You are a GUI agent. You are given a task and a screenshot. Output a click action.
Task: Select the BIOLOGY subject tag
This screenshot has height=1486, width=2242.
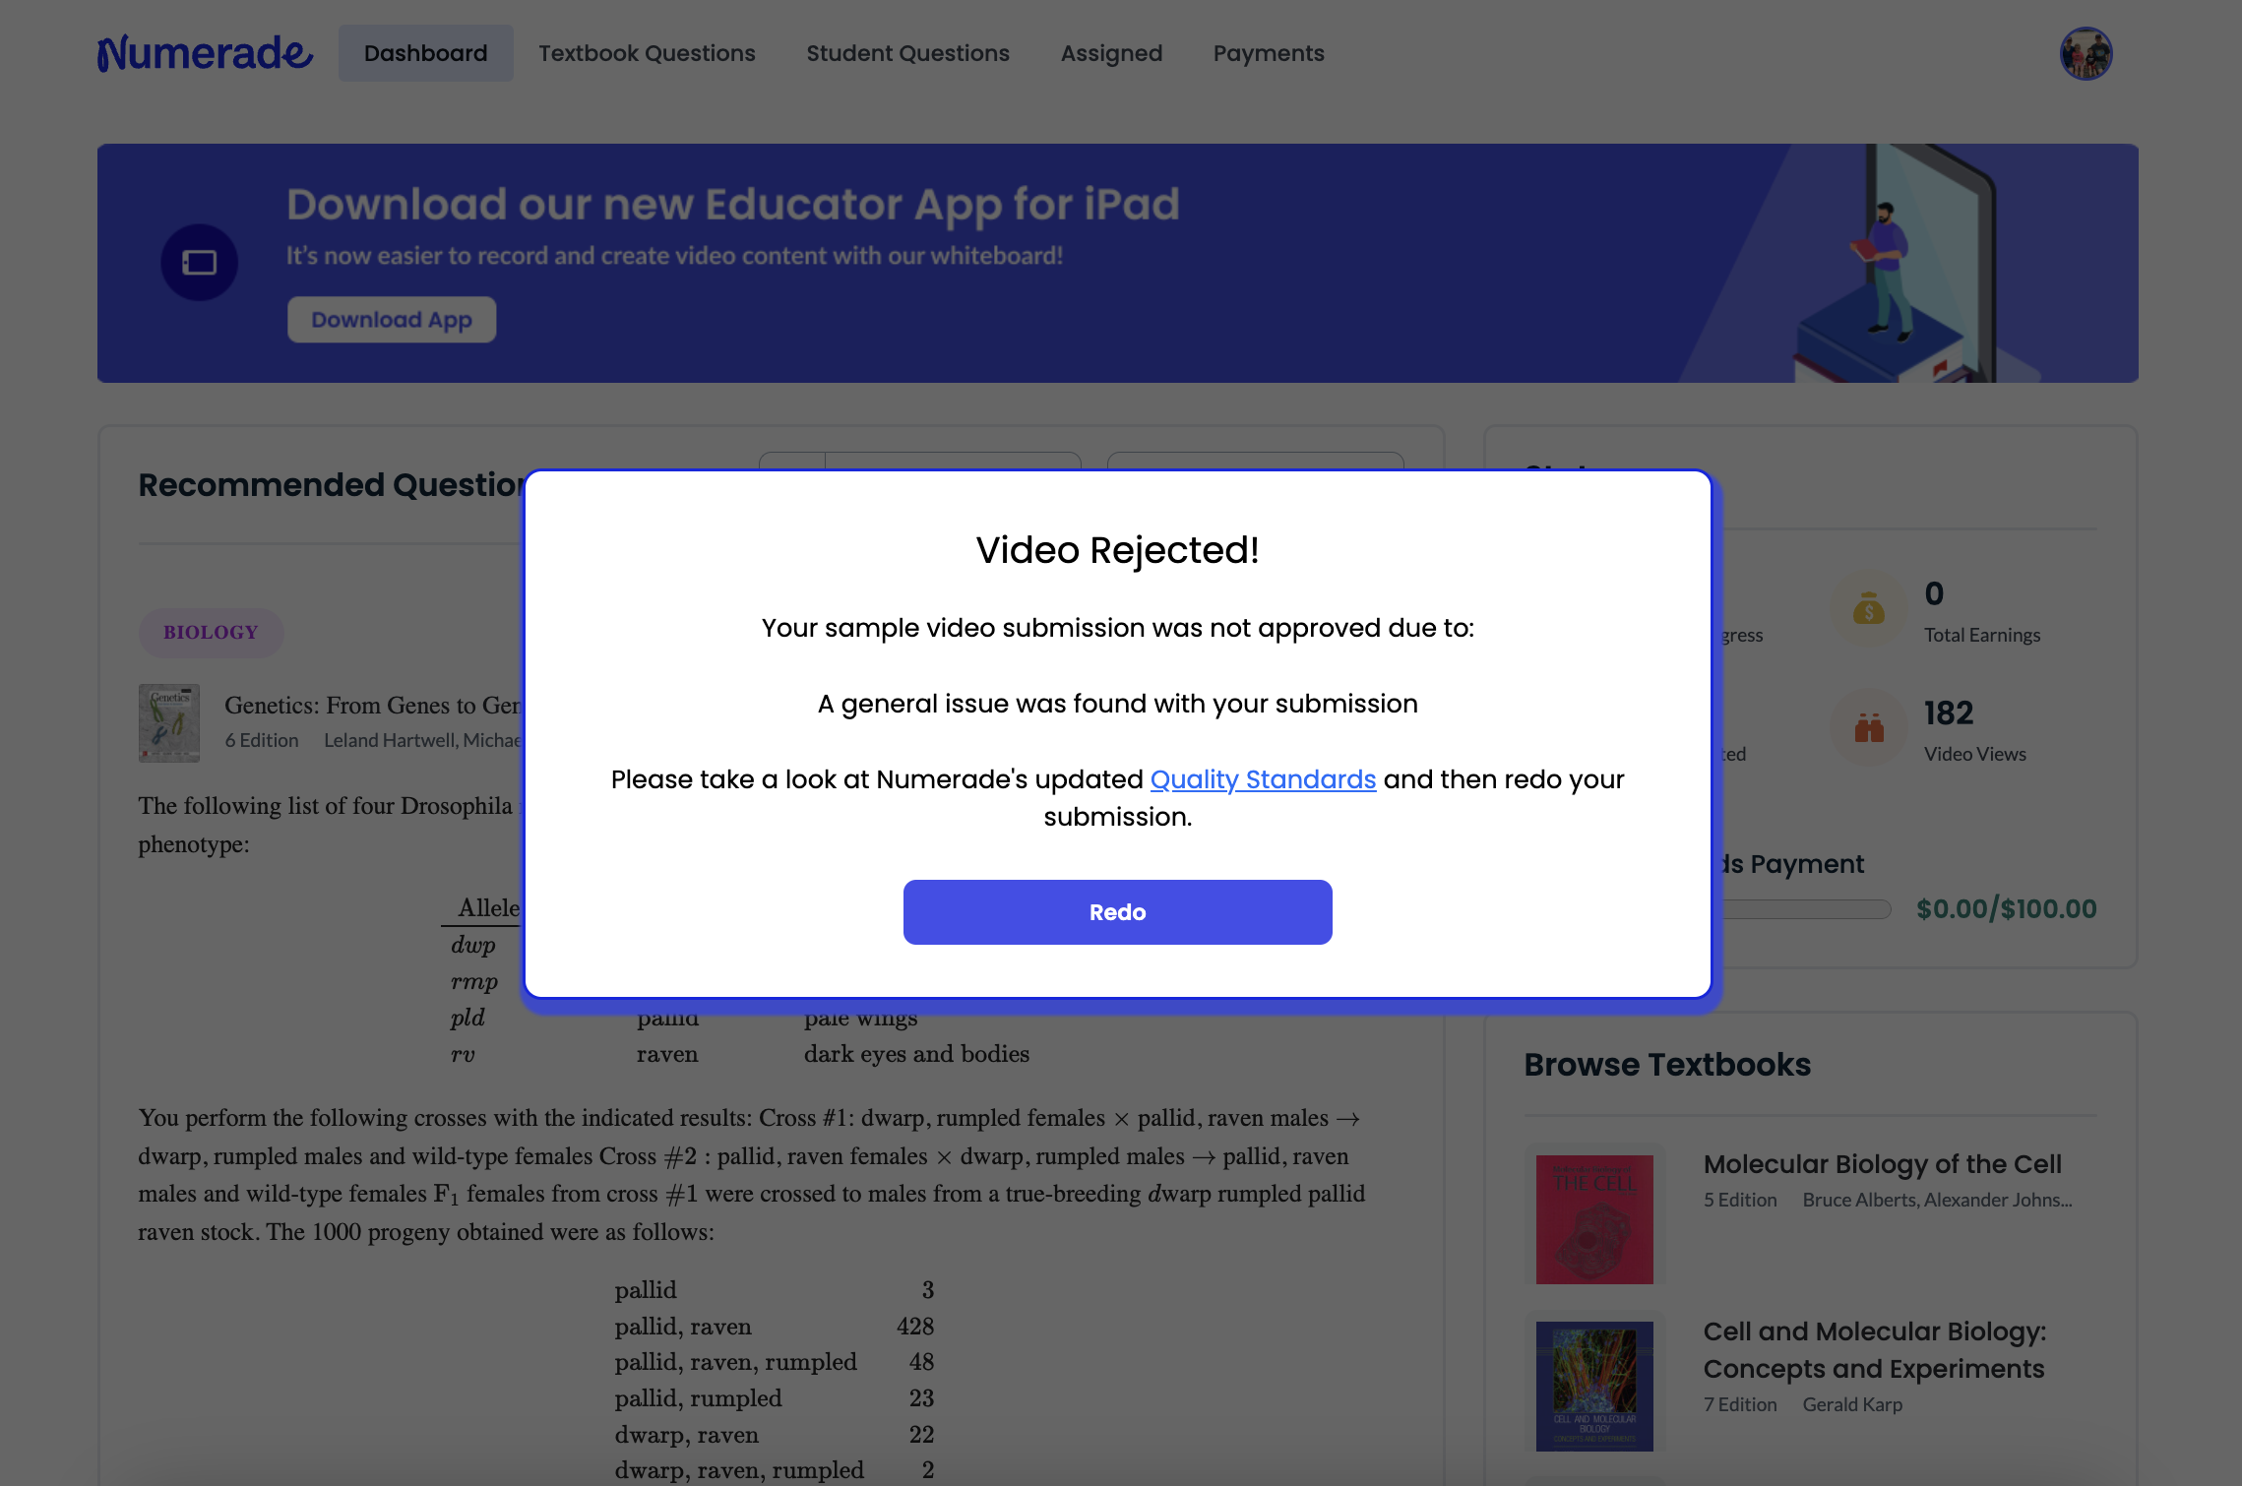211,633
